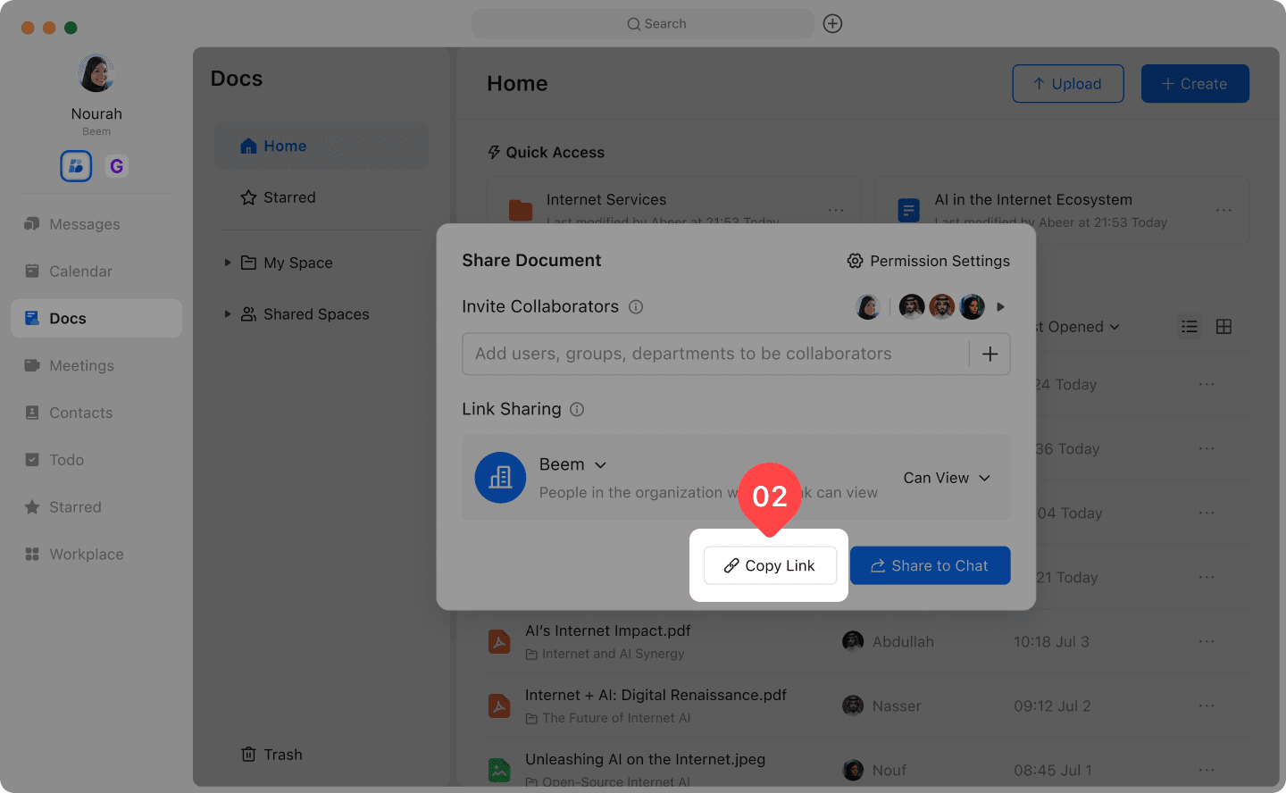The height and width of the screenshot is (793, 1286).
Task: Open Calendar in the sidebar
Action: click(x=80, y=271)
